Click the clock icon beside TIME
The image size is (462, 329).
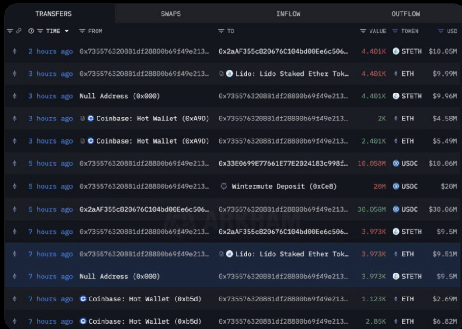pos(31,31)
